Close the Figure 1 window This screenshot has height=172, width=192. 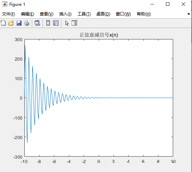183,4
